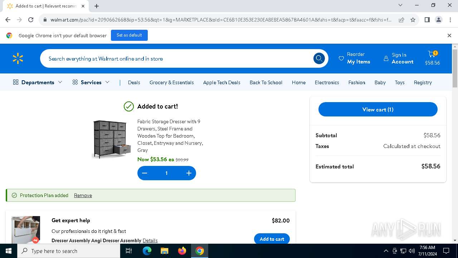The height and width of the screenshot is (258, 458).
Task: Click the Fabric Storage Dresser product title
Action: coord(170,136)
